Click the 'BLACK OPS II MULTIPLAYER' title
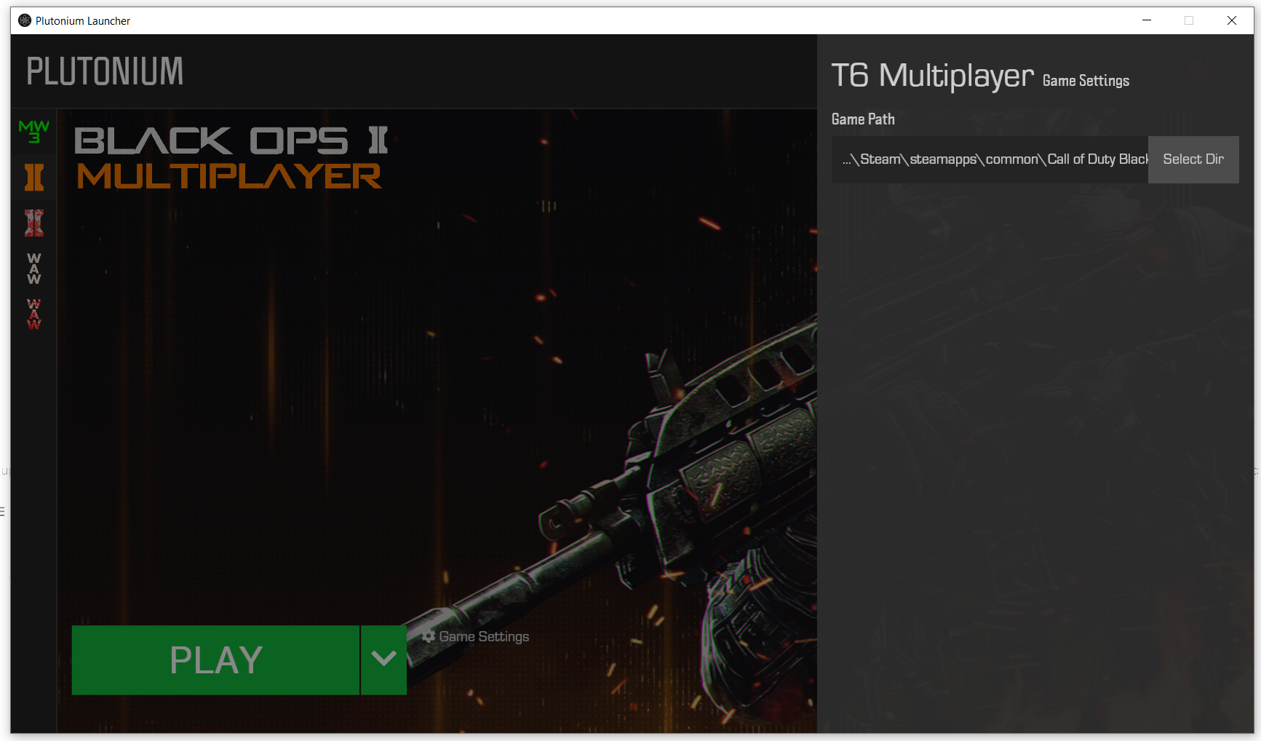The height and width of the screenshot is (741, 1261). pos(231,158)
